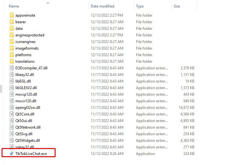
Task: Click the 14,873 KB size value
Action: tap(186, 108)
